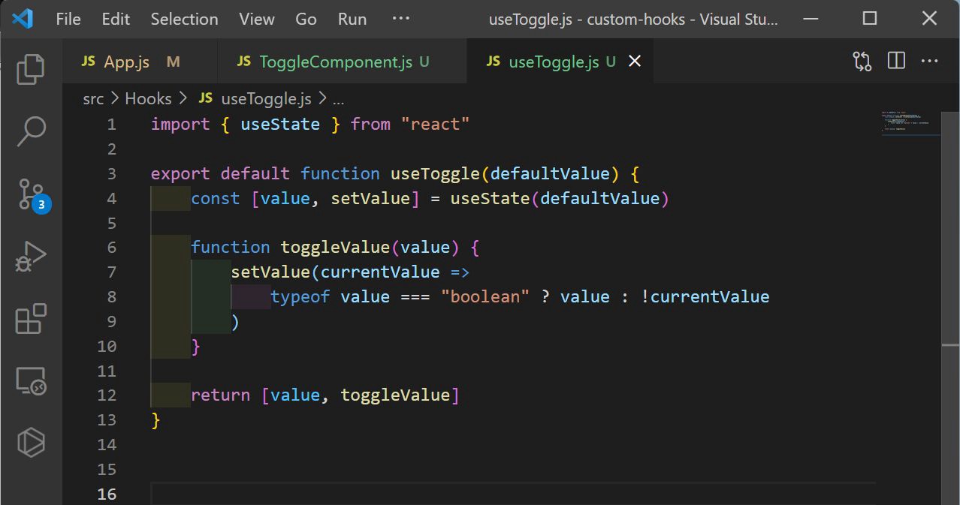This screenshot has height=505, width=960.
Task: Click typeof keyword on line 8
Action: pos(300,297)
